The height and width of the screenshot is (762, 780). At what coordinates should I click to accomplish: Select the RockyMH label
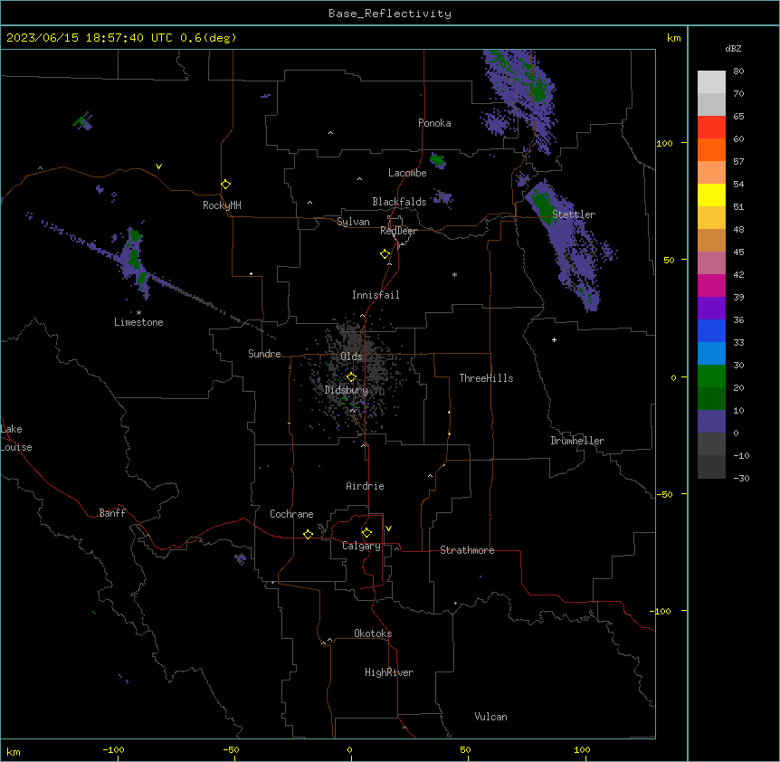222,205
